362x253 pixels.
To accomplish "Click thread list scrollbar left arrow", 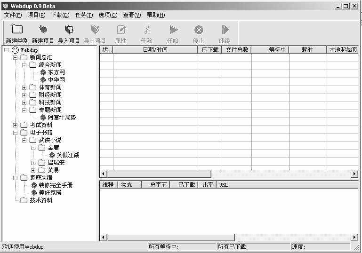I will pyautogui.click(x=104, y=237).
